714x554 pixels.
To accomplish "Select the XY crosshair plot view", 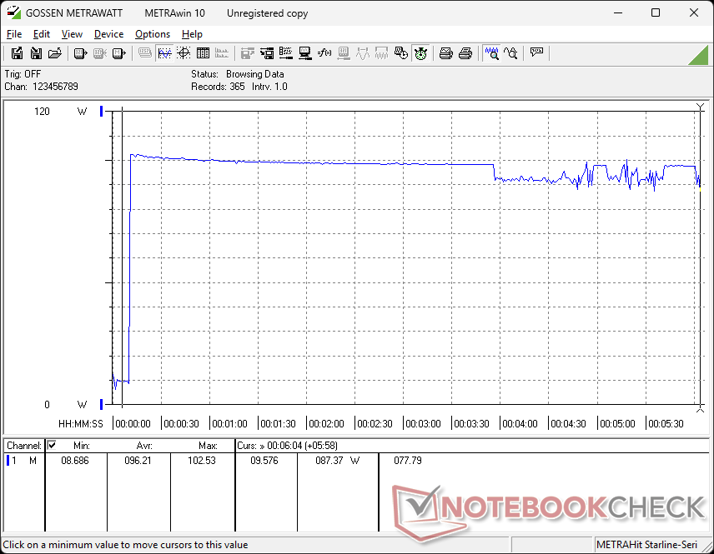I will (x=184, y=53).
